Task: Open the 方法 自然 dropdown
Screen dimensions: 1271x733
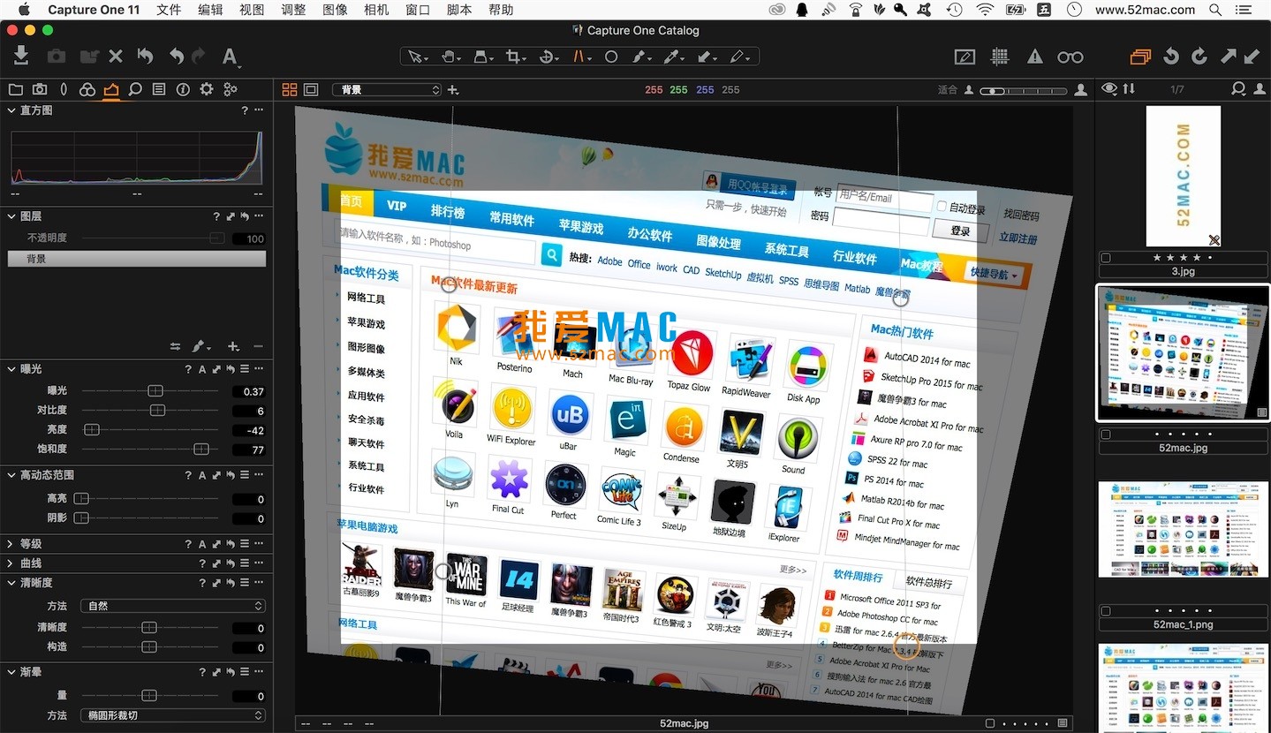Action: coord(172,606)
